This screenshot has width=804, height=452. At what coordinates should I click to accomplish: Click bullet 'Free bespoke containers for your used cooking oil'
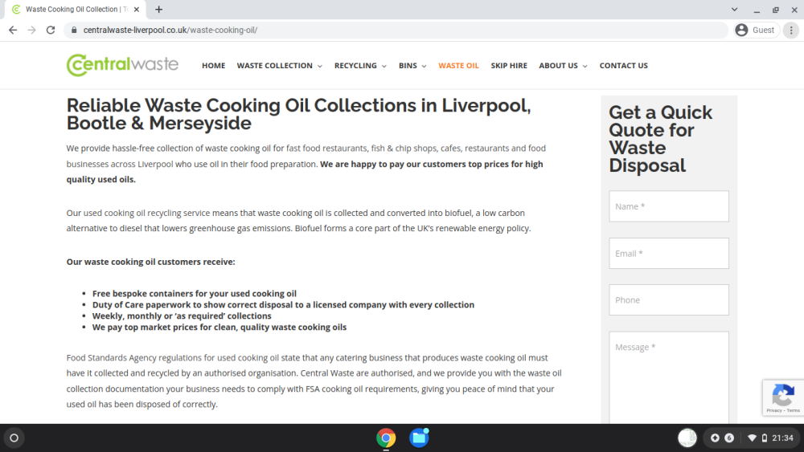click(195, 293)
